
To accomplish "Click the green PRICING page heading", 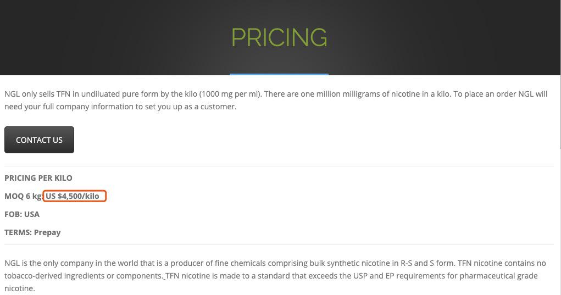I will 279,38.
